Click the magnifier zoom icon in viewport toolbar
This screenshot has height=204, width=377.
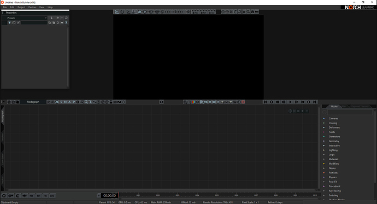click(x=248, y=11)
